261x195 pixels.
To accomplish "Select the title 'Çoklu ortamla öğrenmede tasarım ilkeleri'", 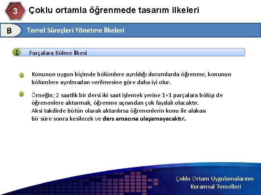I will [x=114, y=10].
